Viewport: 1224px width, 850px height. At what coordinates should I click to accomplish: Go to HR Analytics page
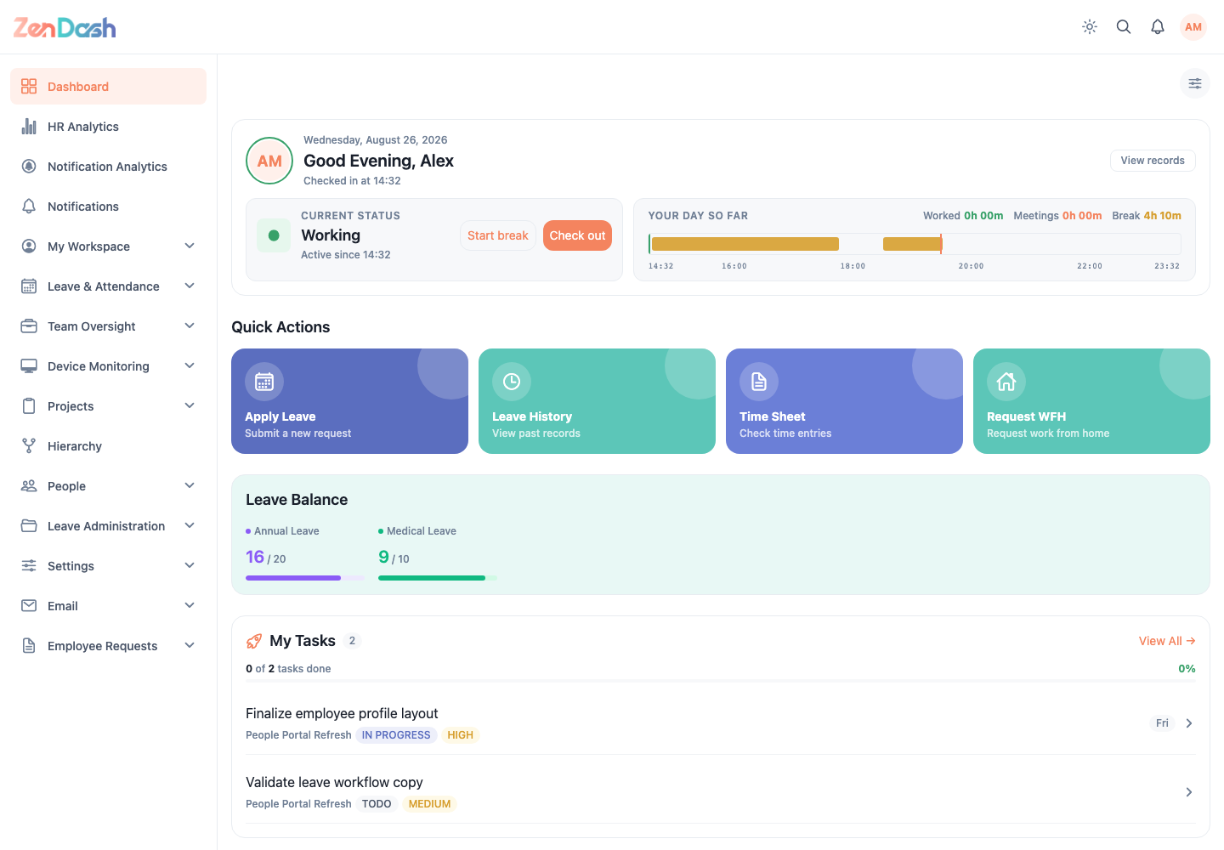click(x=108, y=127)
